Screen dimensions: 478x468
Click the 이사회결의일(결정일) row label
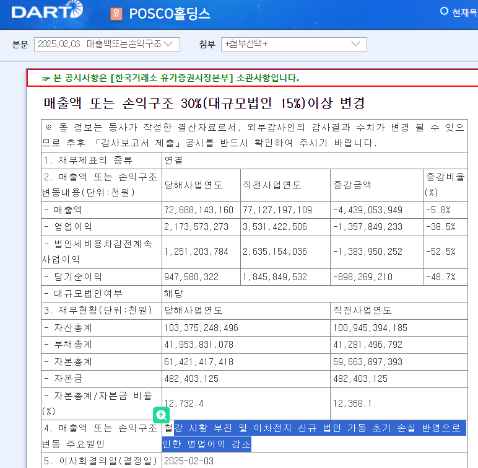tap(100, 461)
